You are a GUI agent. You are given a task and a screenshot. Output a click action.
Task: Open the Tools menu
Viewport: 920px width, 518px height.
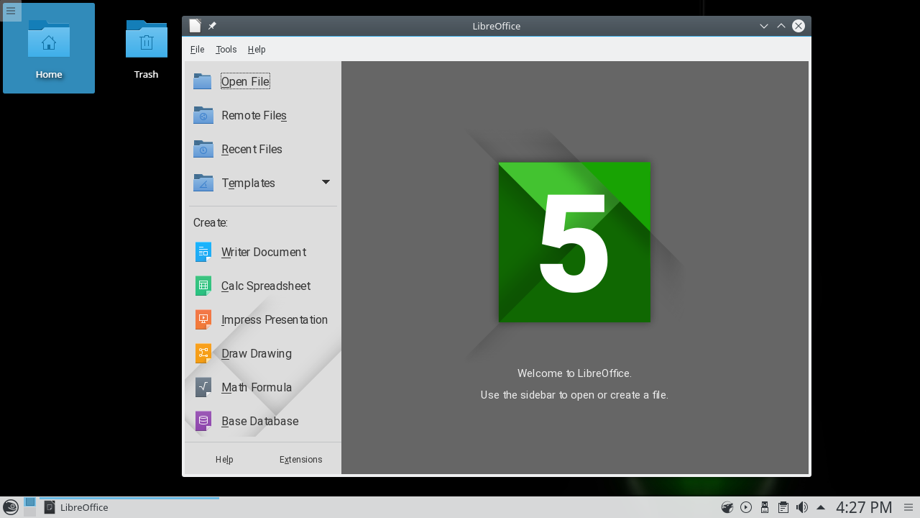coord(226,50)
